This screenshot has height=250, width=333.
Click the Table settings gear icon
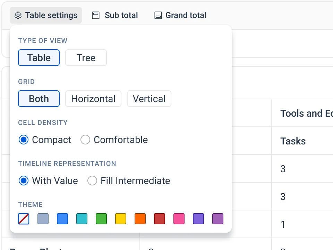click(18, 15)
